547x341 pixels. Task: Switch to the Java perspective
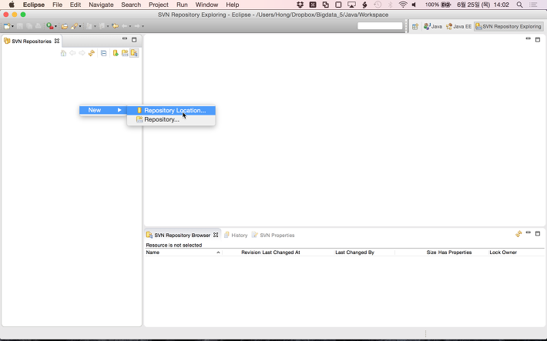coord(432,26)
